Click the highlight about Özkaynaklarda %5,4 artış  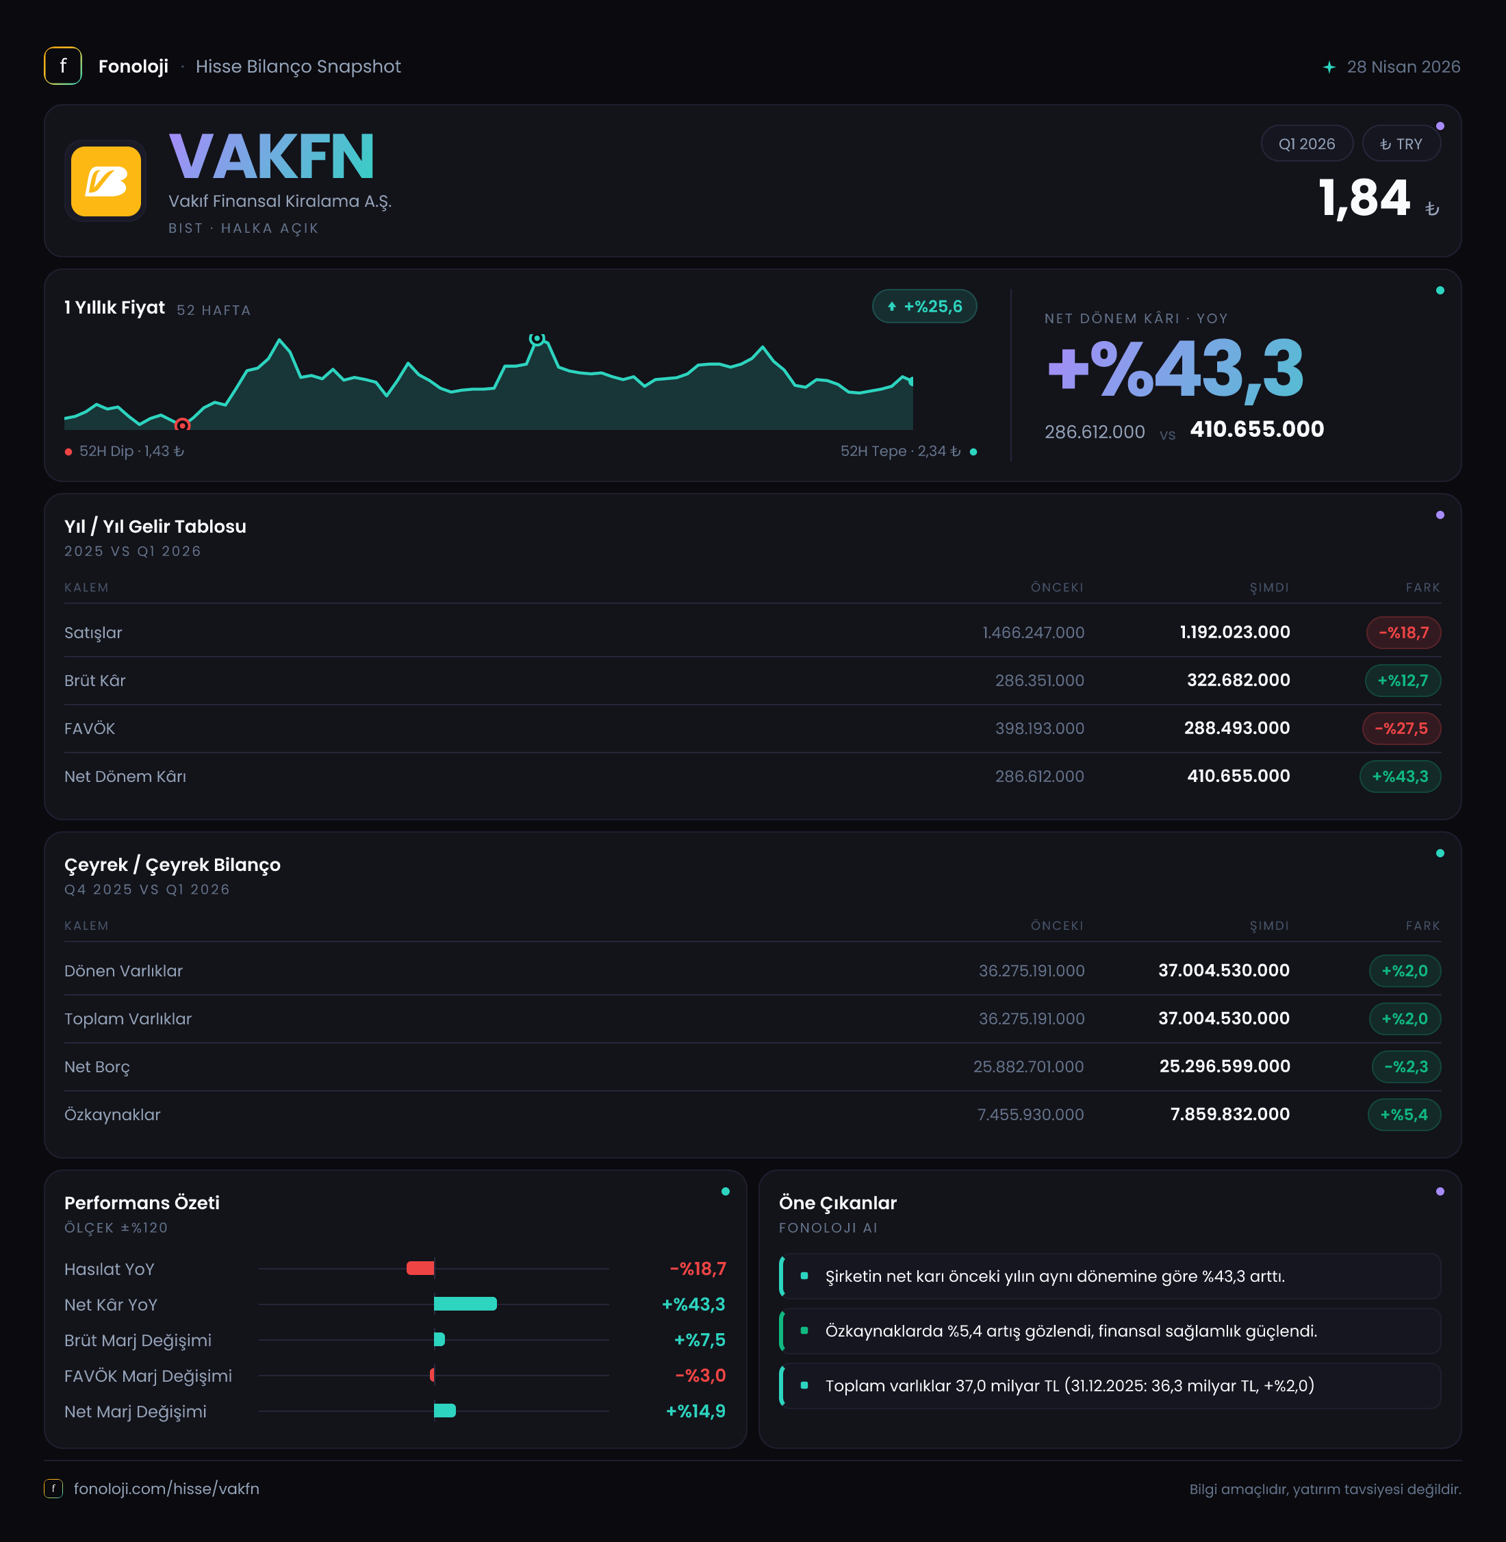[x=1110, y=1330]
